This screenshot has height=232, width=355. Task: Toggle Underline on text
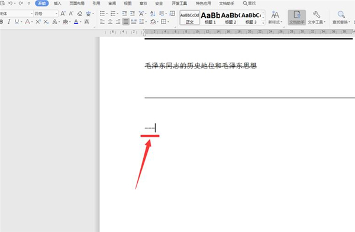(x=17, y=22)
